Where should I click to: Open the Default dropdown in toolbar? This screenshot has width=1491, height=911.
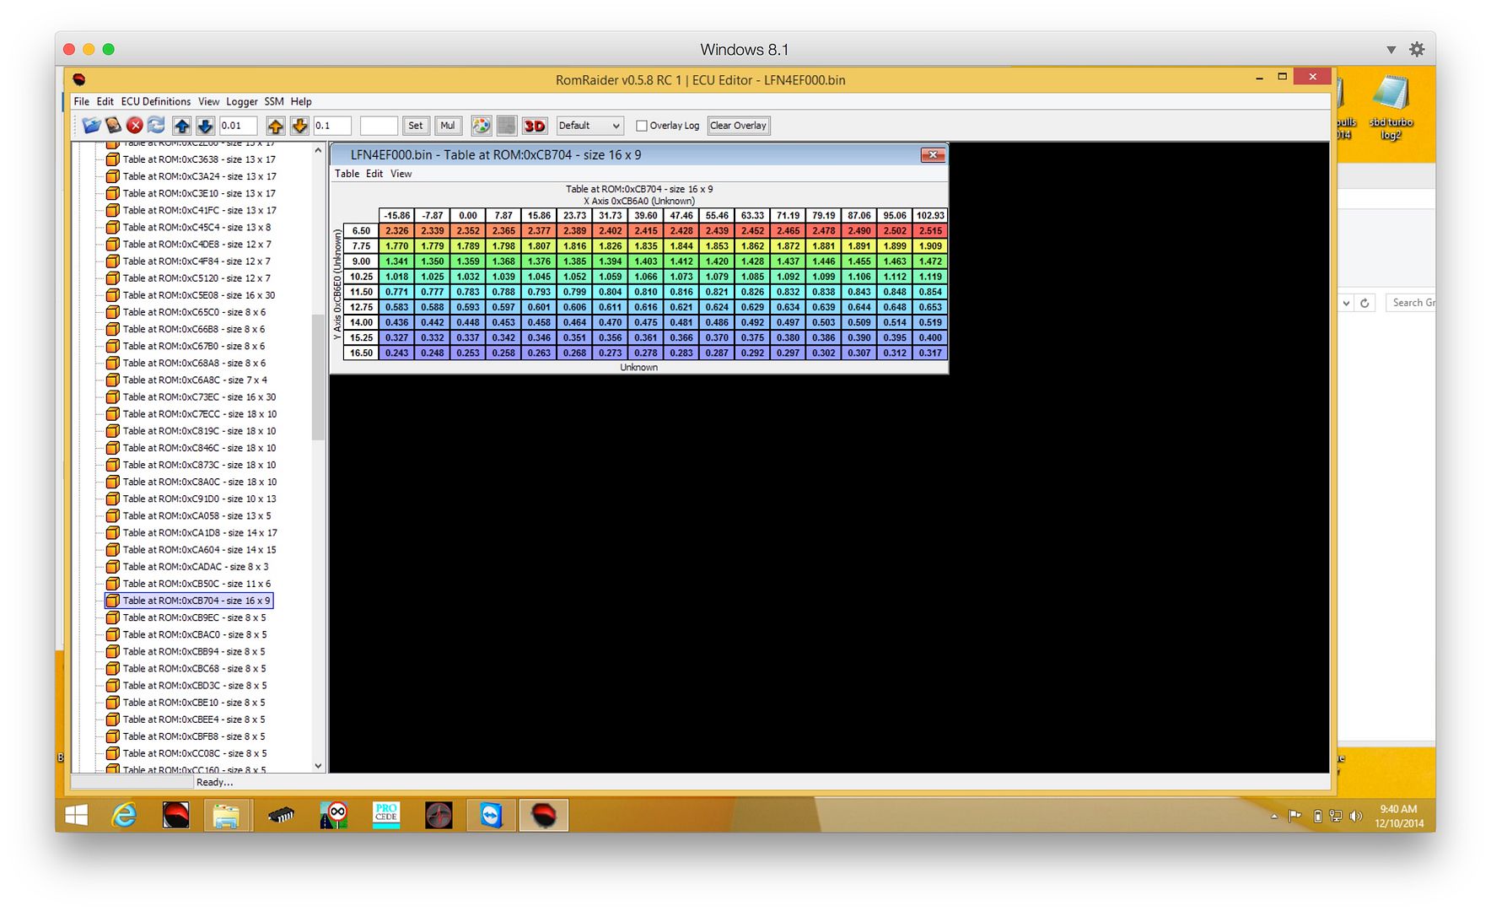(589, 126)
